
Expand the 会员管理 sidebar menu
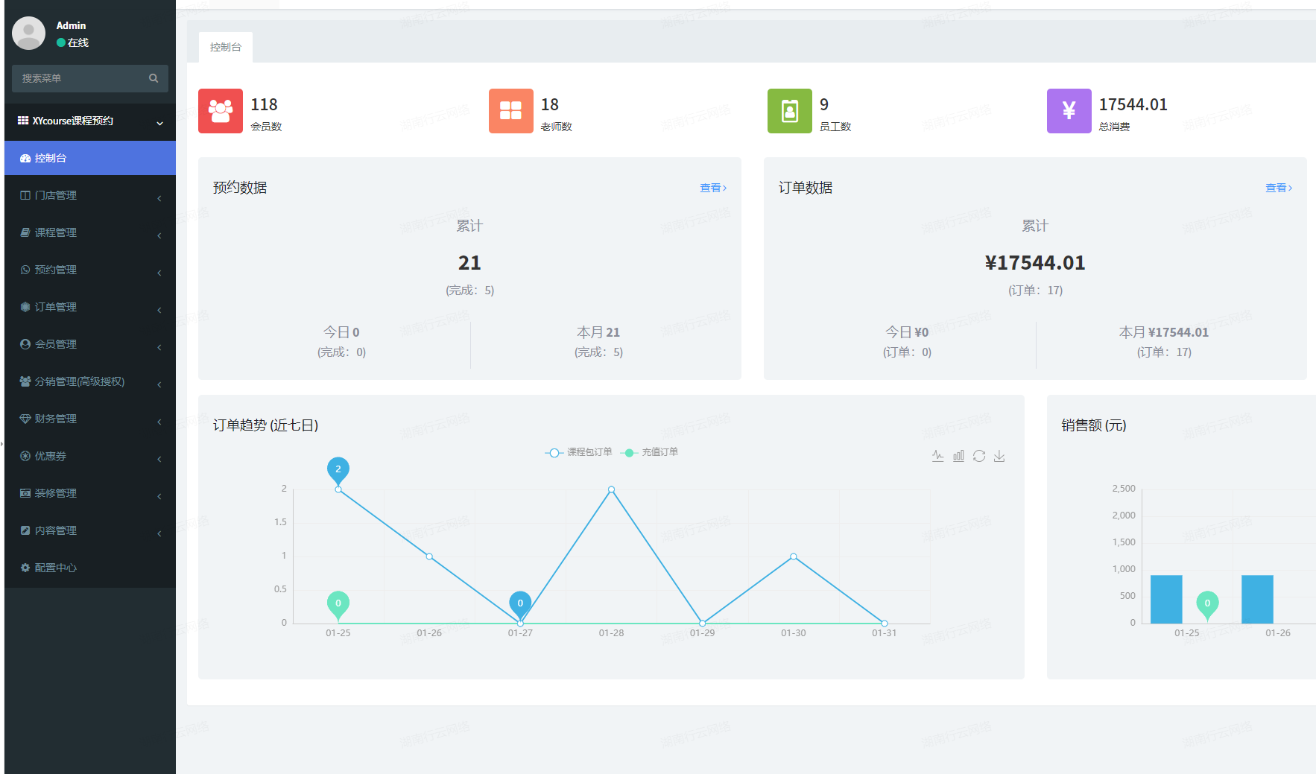(x=89, y=344)
